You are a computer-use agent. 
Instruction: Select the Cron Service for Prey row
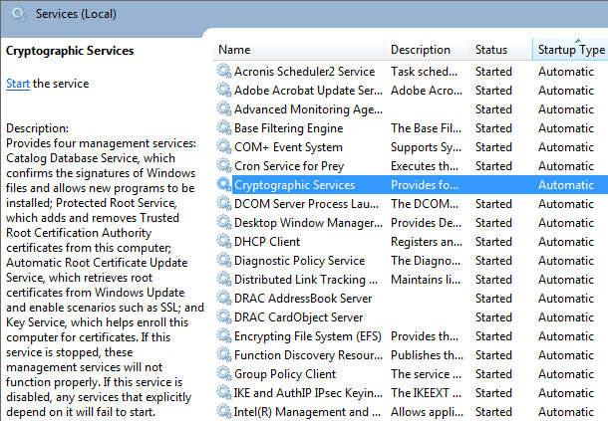tap(411, 166)
